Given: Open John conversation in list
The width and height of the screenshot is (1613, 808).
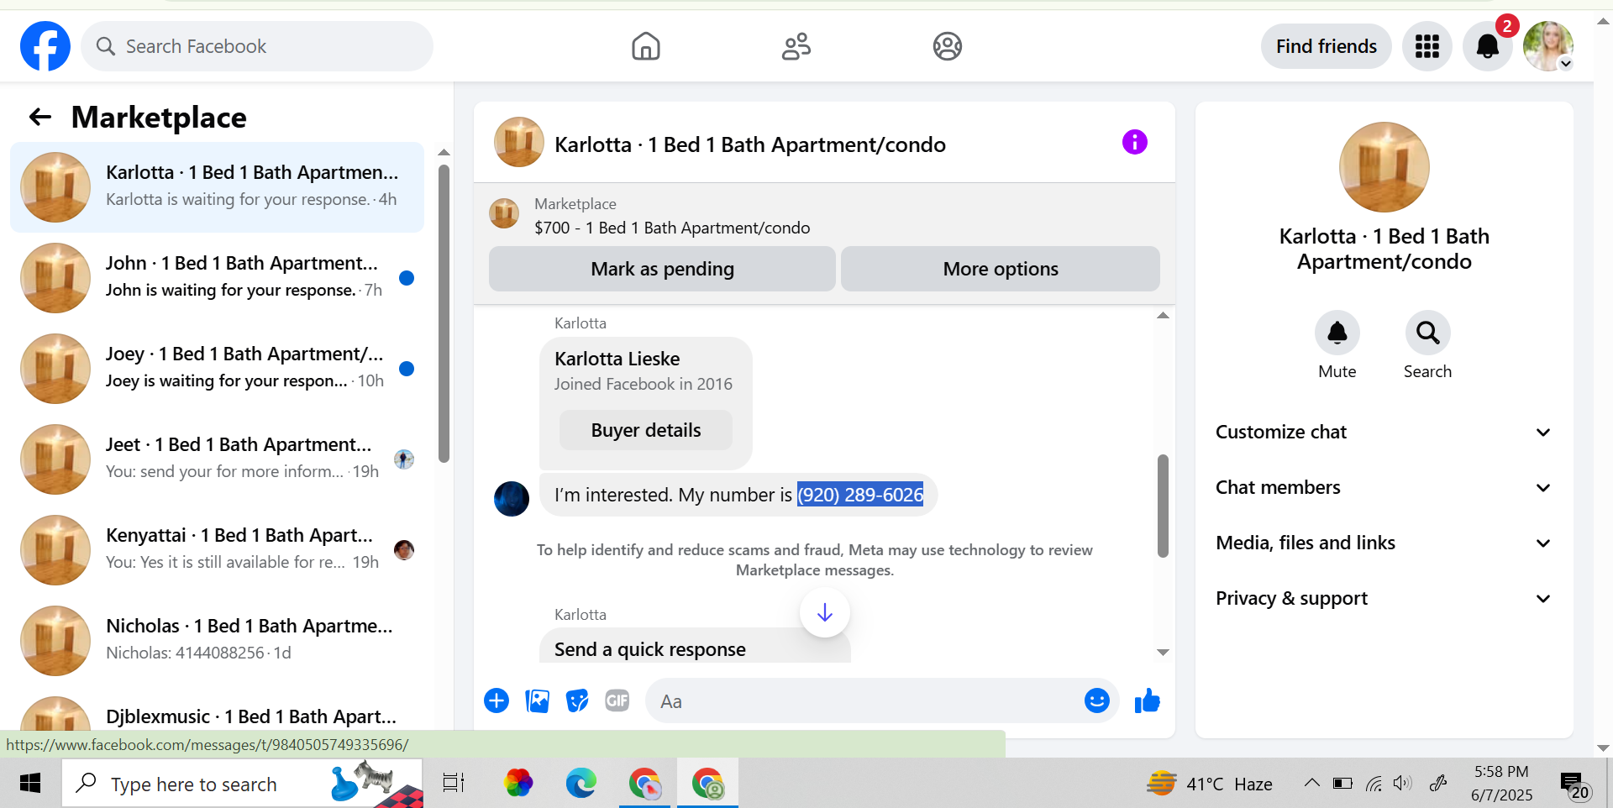Looking at the screenshot, I should click(217, 277).
